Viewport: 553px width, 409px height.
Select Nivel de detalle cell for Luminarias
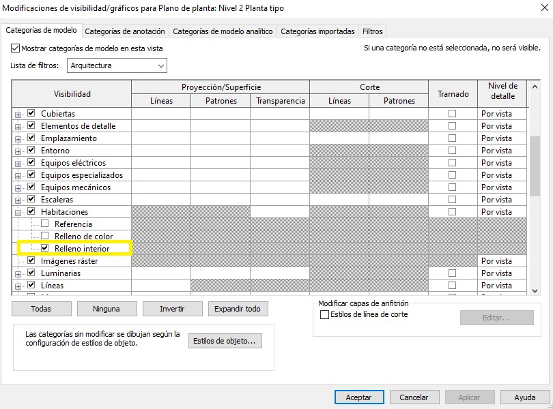[x=502, y=273]
